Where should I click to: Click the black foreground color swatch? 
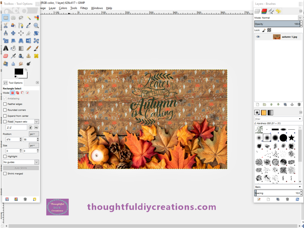[x=18, y=71]
